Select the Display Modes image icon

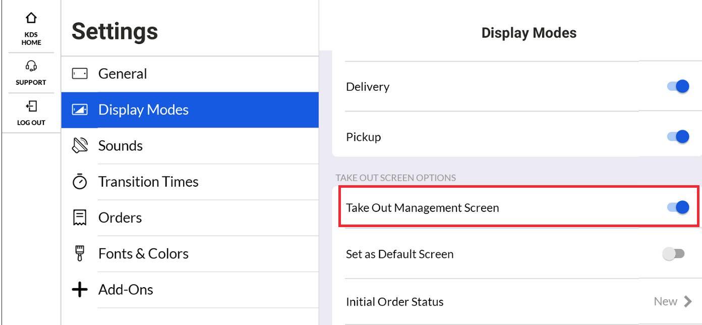81,109
